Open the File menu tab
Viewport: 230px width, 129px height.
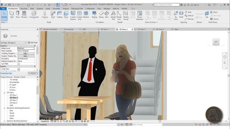pyautogui.click(x=3, y=9)
